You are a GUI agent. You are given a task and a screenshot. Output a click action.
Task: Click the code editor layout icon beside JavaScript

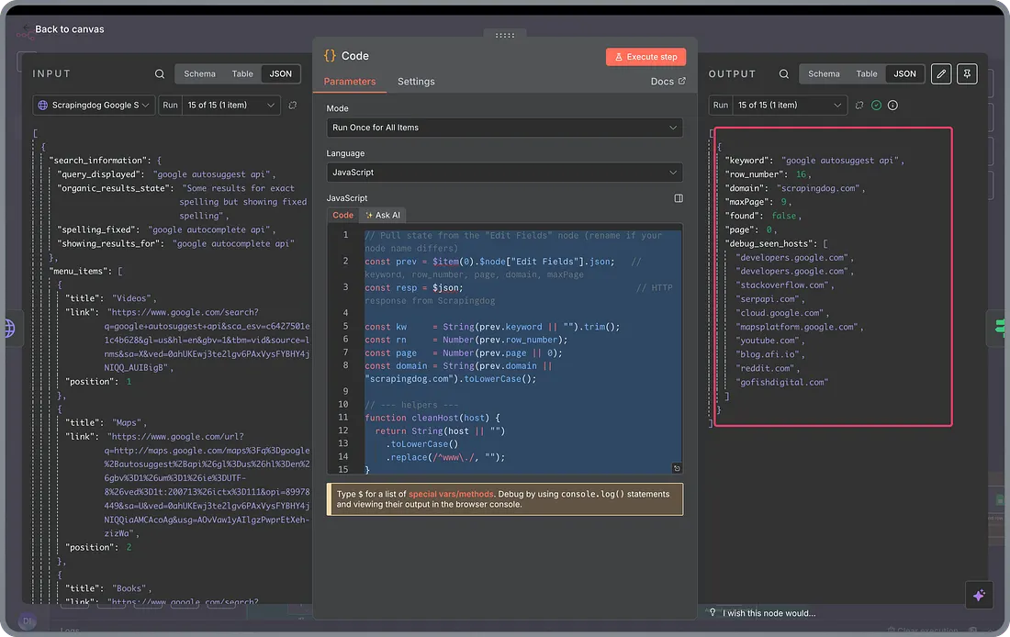[679, 198]
